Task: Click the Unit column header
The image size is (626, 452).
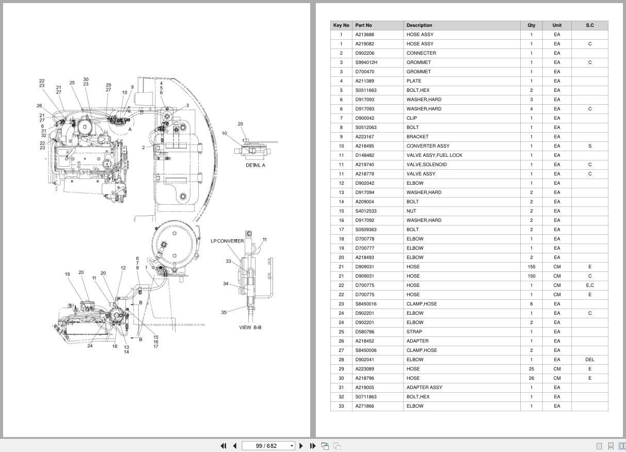Action: click(557, 25)
